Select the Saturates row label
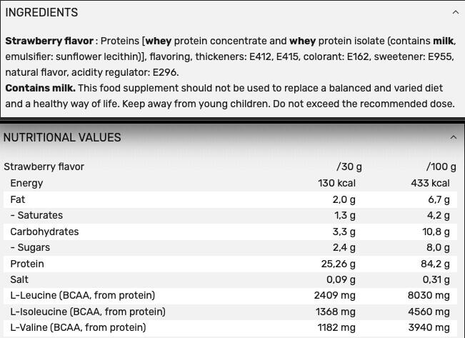This screenshot has height=338, width=465. click(36, 215)
